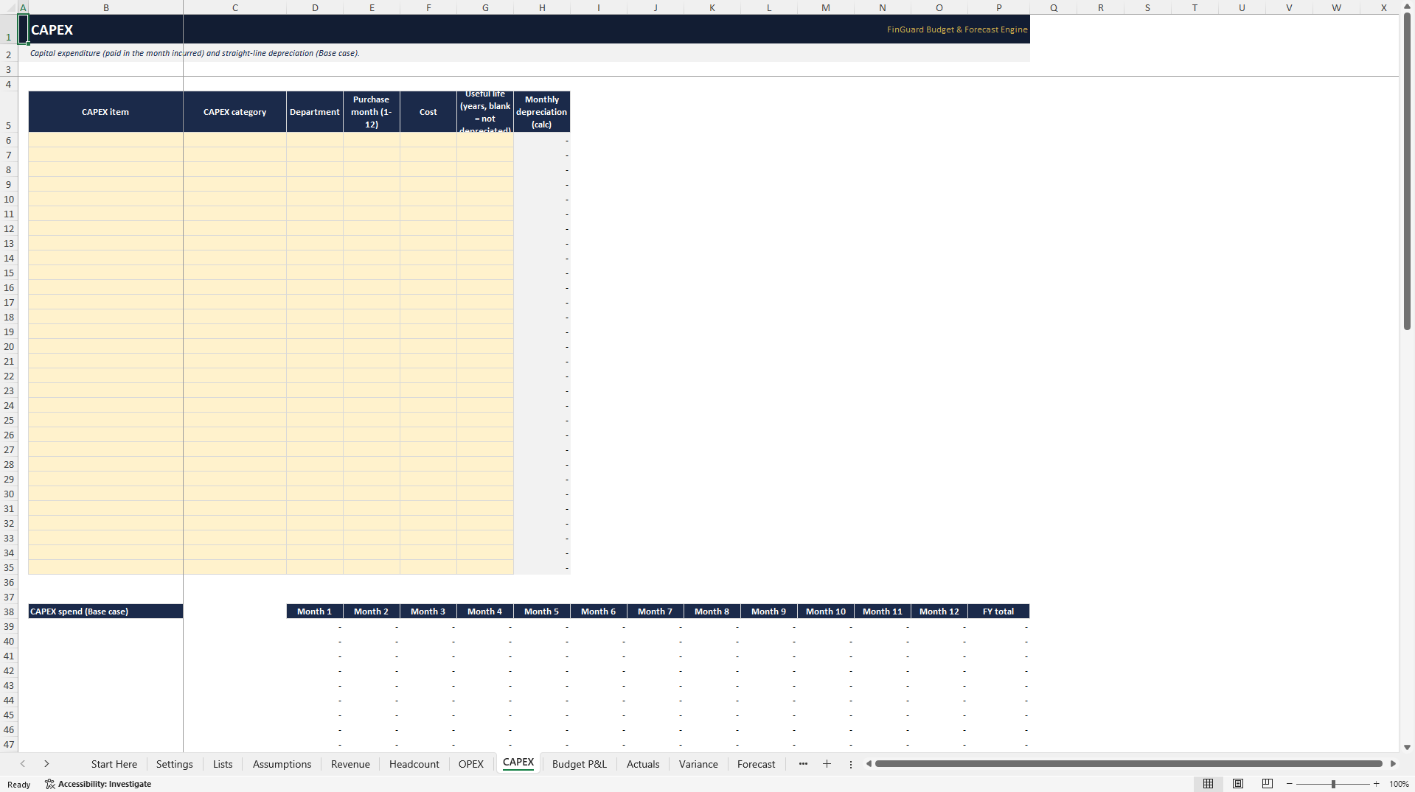Select the 'Cost' header cell
Screen dimensions: 1415x792
tap(428, 112)
